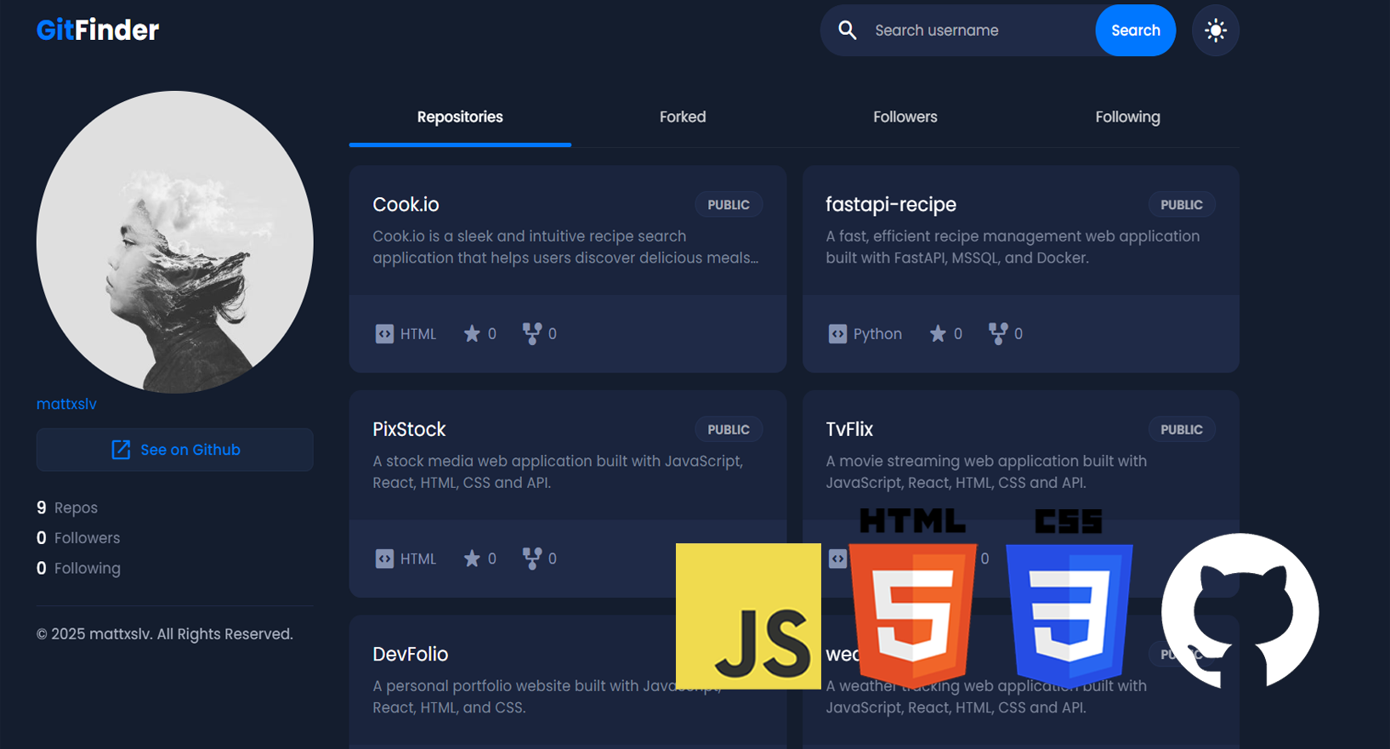
Task: Open the Repositories tab
Action: point(460,117)
